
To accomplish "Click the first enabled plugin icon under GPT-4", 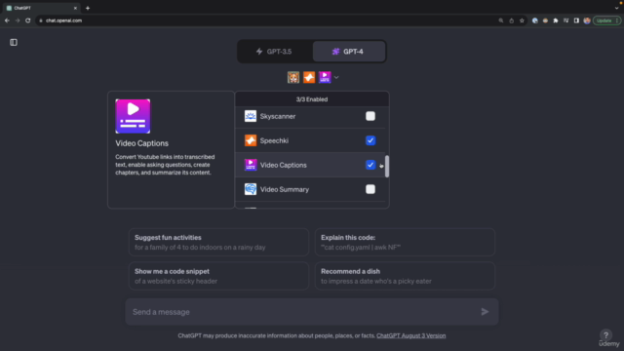I will coord(293,77).
